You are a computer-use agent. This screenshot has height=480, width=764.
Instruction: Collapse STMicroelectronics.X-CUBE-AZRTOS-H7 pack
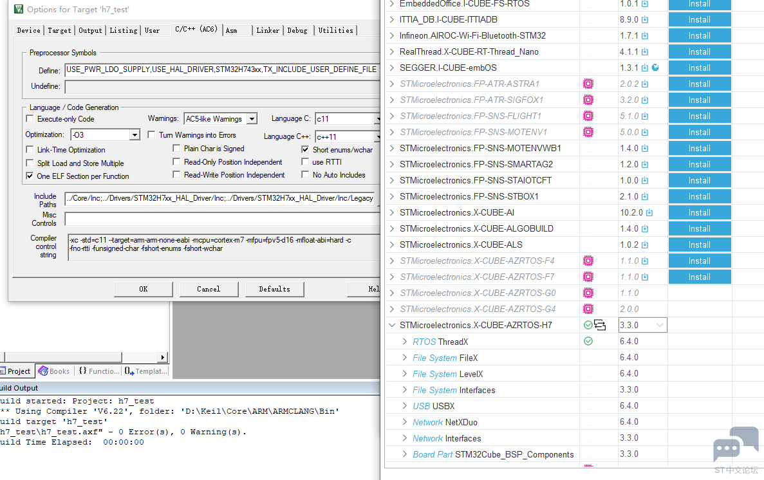[x=392, y=325]
